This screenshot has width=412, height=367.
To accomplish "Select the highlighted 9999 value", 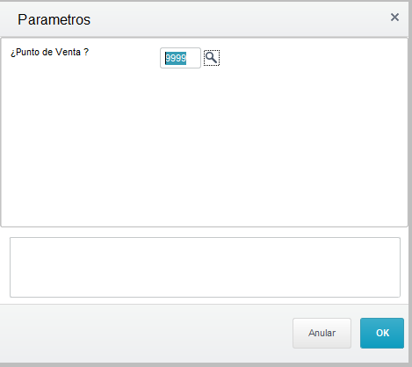I will pos(176,58).
